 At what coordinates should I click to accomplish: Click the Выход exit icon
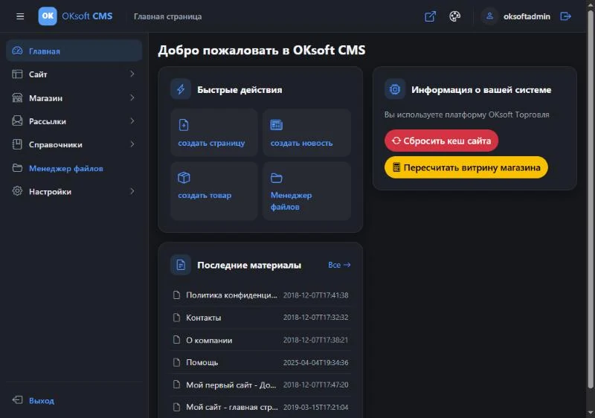(17, 399)
